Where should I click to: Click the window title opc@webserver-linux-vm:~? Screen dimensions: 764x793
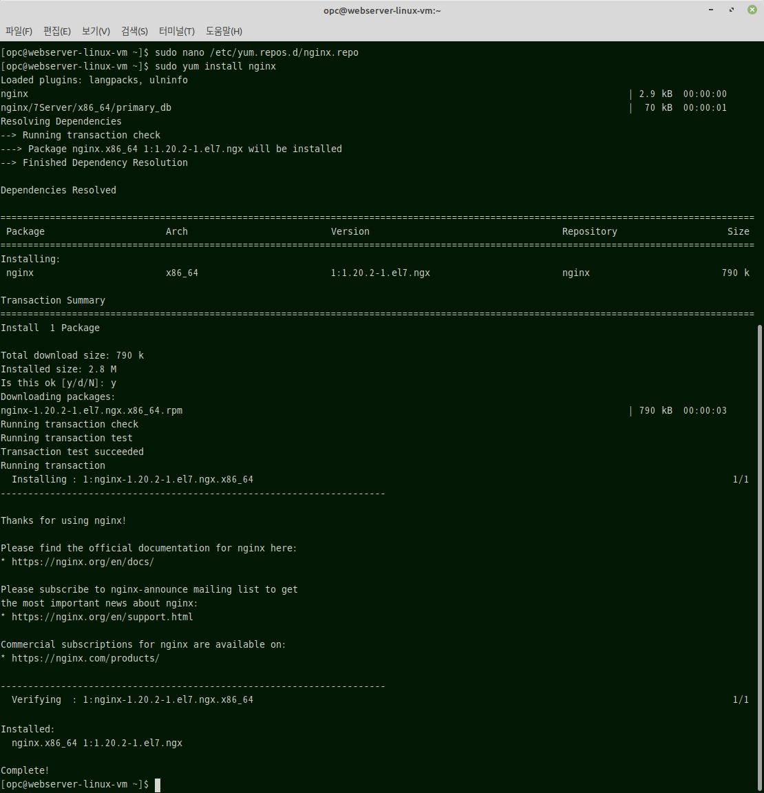tap(382, 10)
